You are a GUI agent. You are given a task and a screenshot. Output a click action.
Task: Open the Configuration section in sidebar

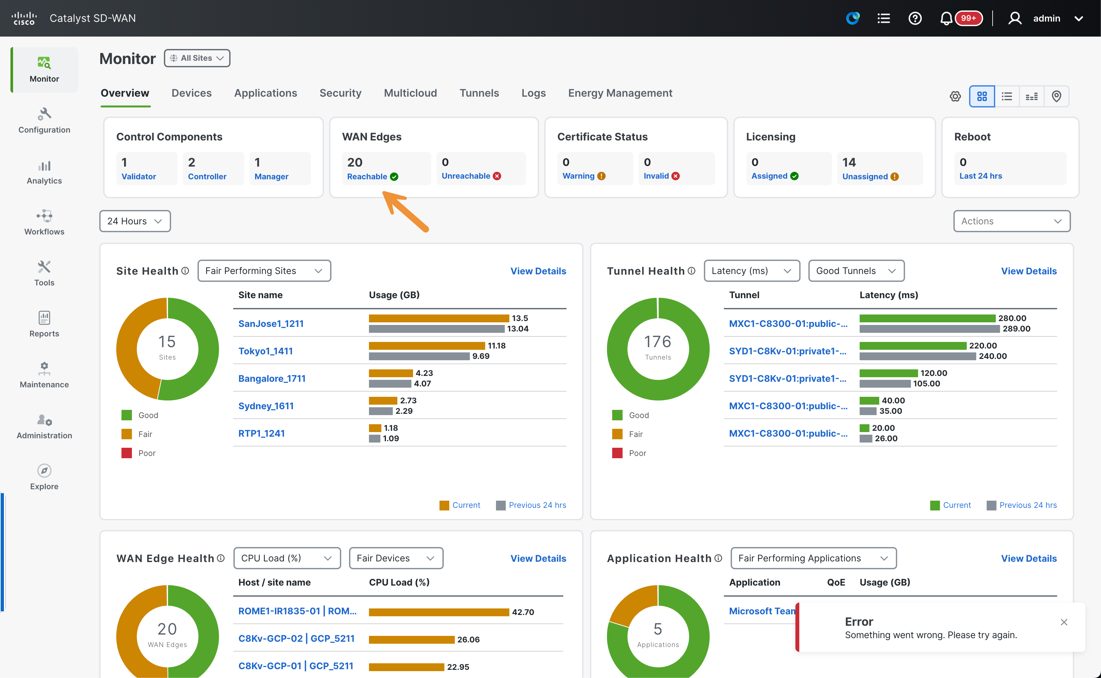point(44,121)
